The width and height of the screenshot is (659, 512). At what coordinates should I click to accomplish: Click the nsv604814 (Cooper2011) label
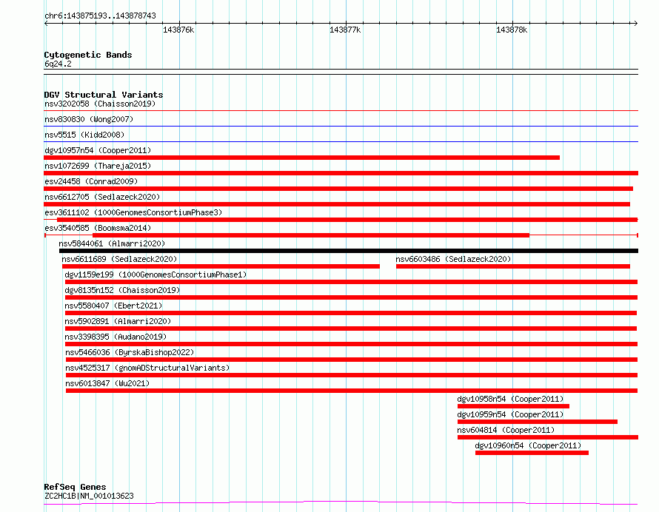pos(506,430)
